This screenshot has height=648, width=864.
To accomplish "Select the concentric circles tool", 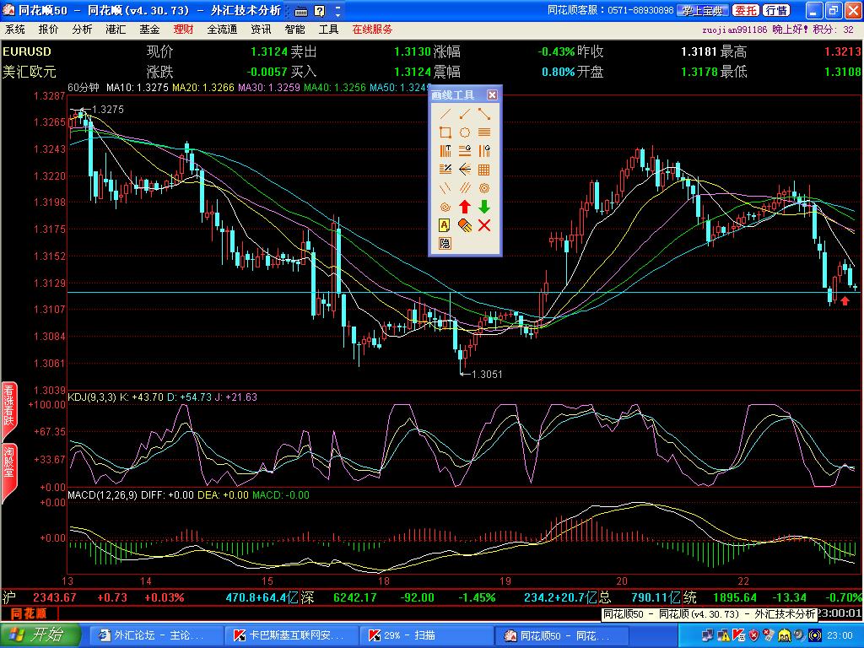I will (x=483, y=188).
